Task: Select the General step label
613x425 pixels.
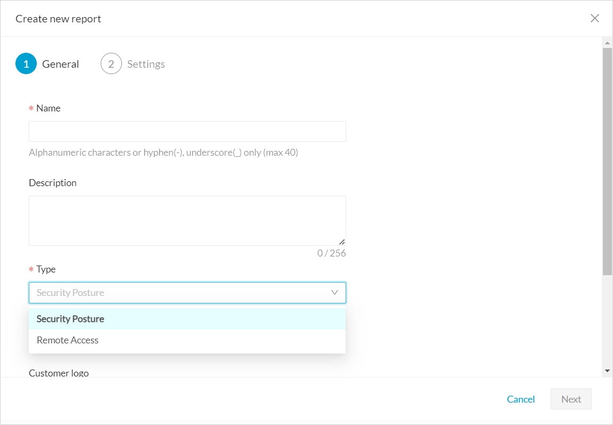Action: [60, 64]
